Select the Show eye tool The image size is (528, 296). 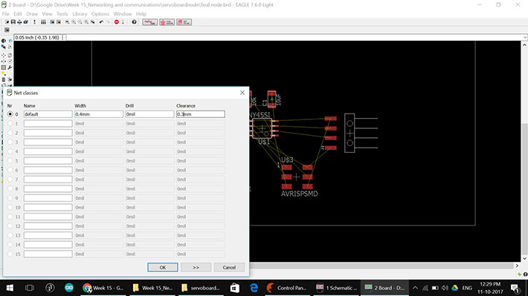[x=10, y=41]
